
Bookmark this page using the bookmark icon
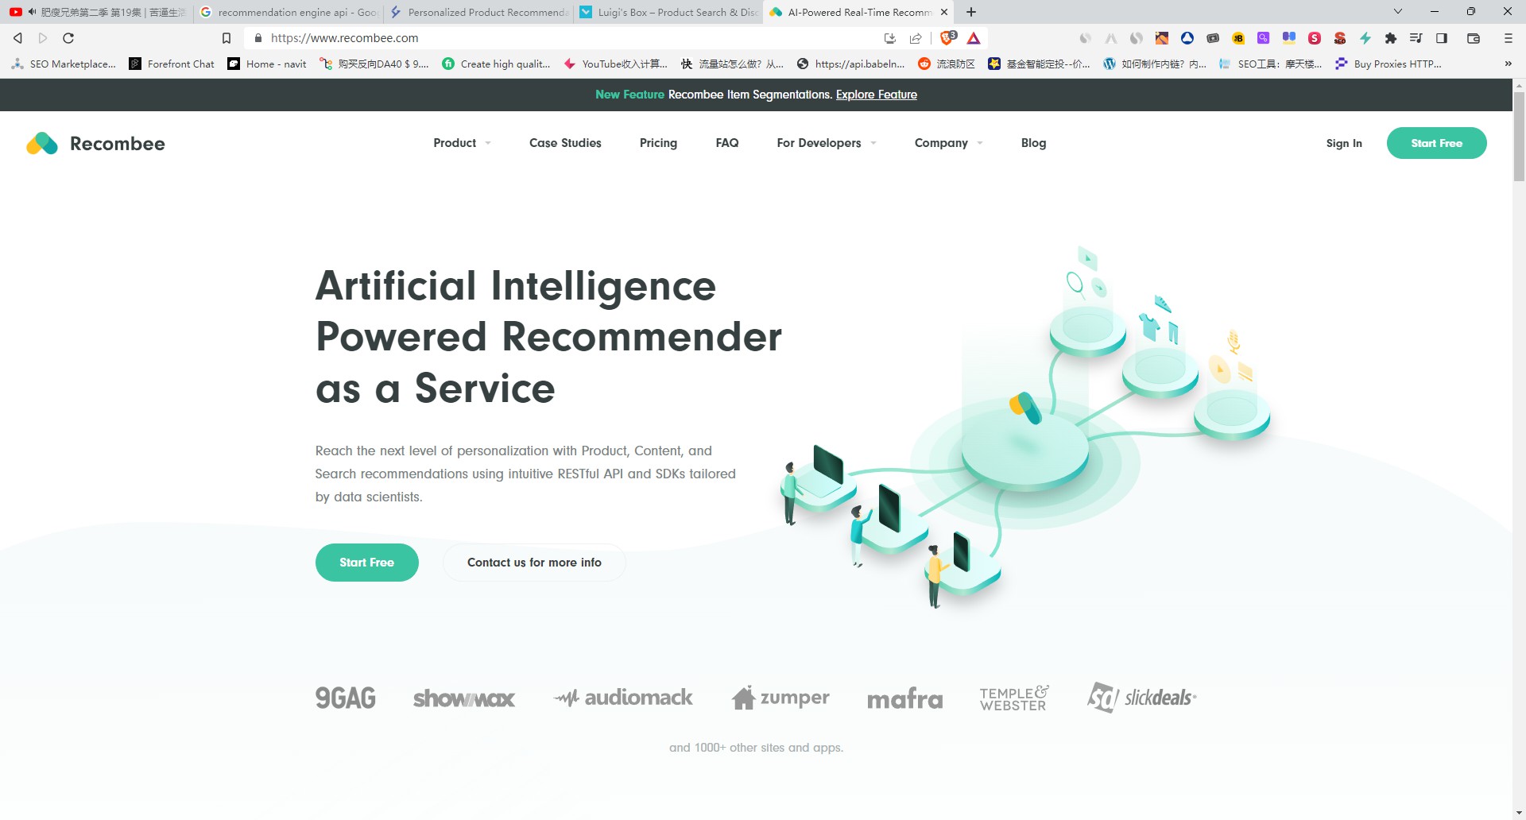click(227, 38)
